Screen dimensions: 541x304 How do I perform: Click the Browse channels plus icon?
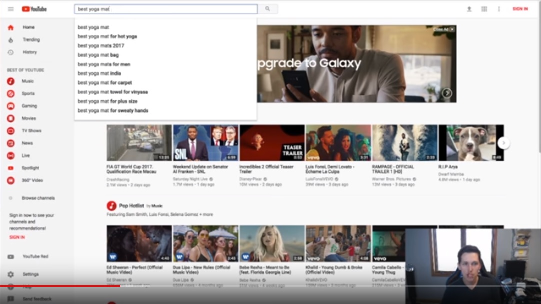pos(11,198)
